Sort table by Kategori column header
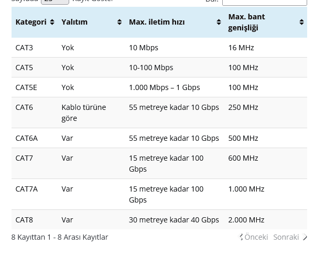Image resolution: width=336 pixels, height=257 pixels. (x=31, y=22)
